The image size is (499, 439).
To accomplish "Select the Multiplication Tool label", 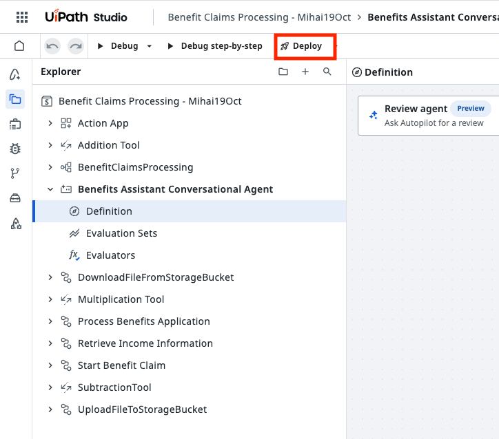I will coord(121,299).
